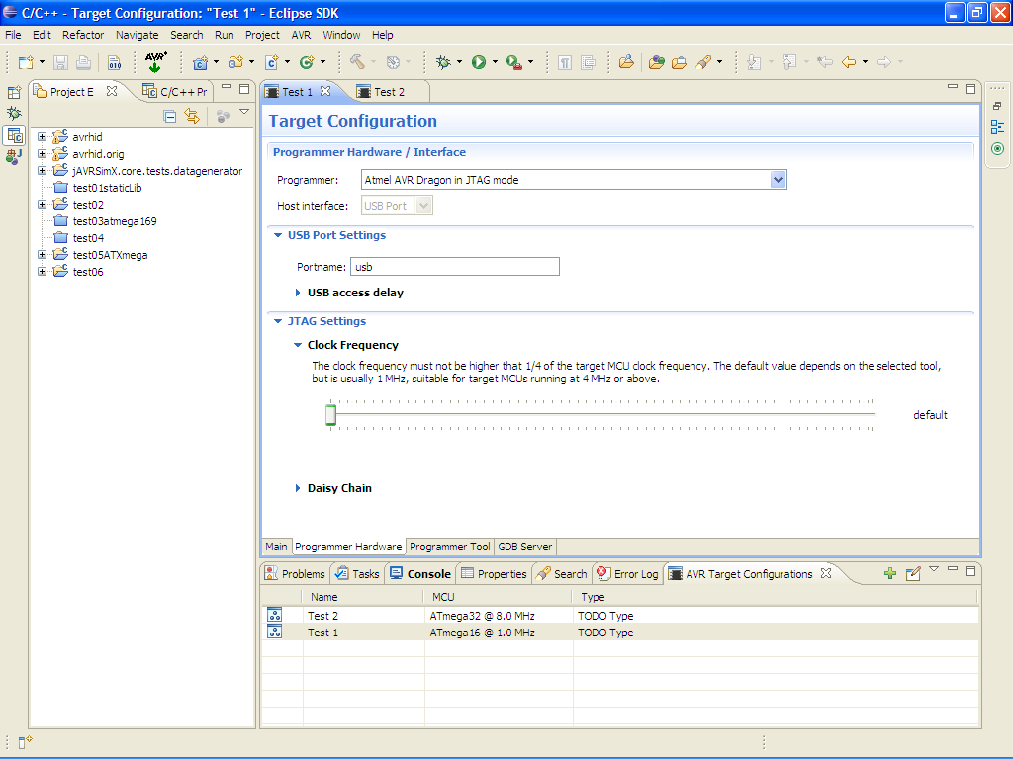Select jAVRSimX.core.tests.datagenerator project
The width and height of the screenshot is (1013, 759).
click(157, 171)
